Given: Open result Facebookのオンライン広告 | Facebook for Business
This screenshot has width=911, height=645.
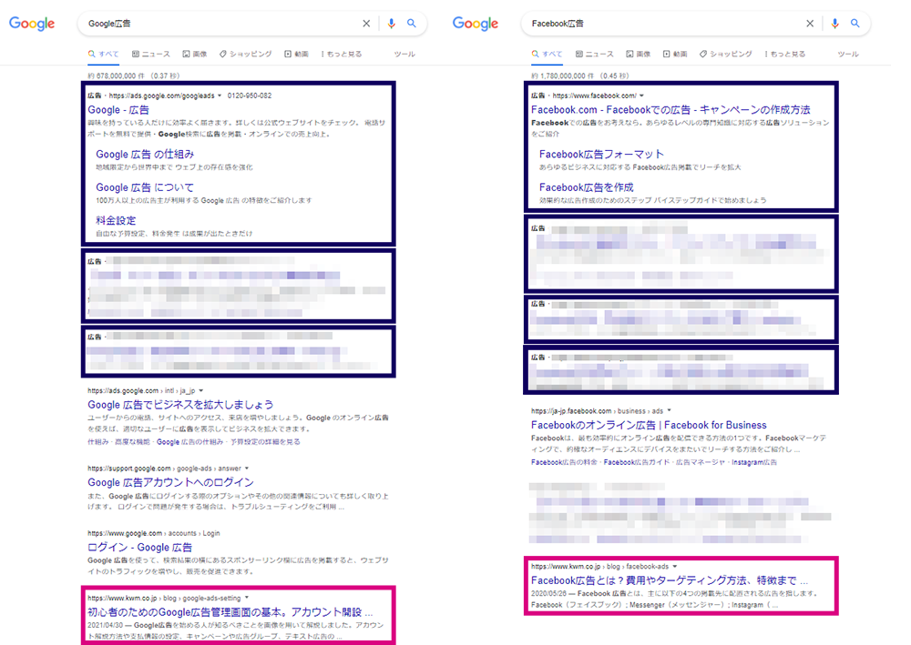Looking at the screenshot, I should point(649,425).
